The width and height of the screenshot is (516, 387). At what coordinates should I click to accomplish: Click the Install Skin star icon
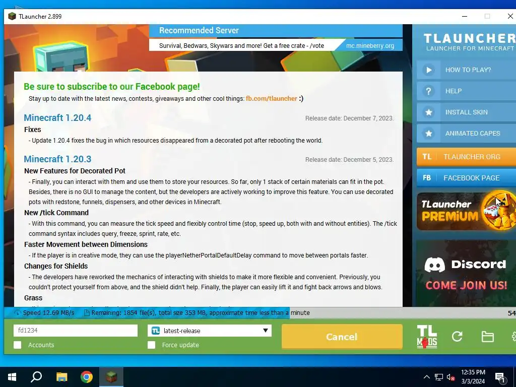coord(428,112)
